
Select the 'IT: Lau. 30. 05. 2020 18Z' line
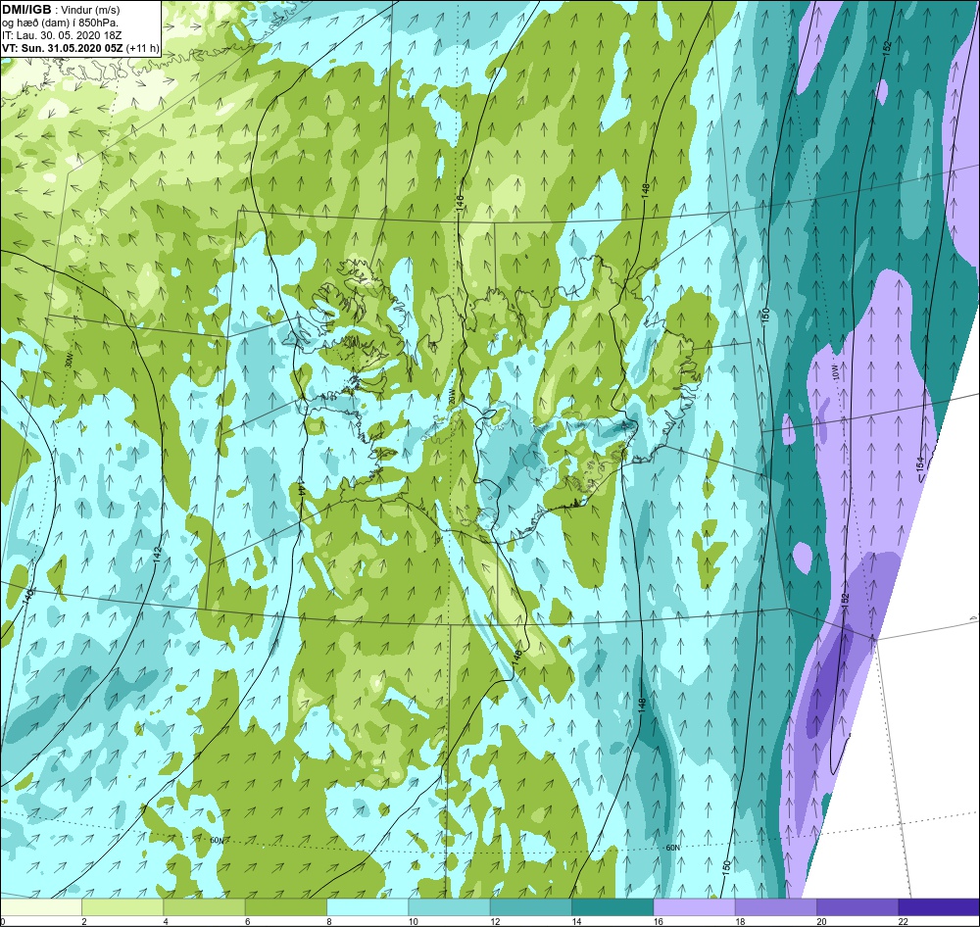point(61,35)
